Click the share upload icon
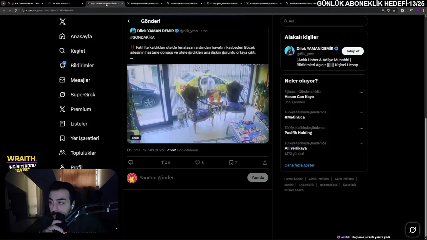This screenshot has height=240, width=427. click(x=265, y=162)
